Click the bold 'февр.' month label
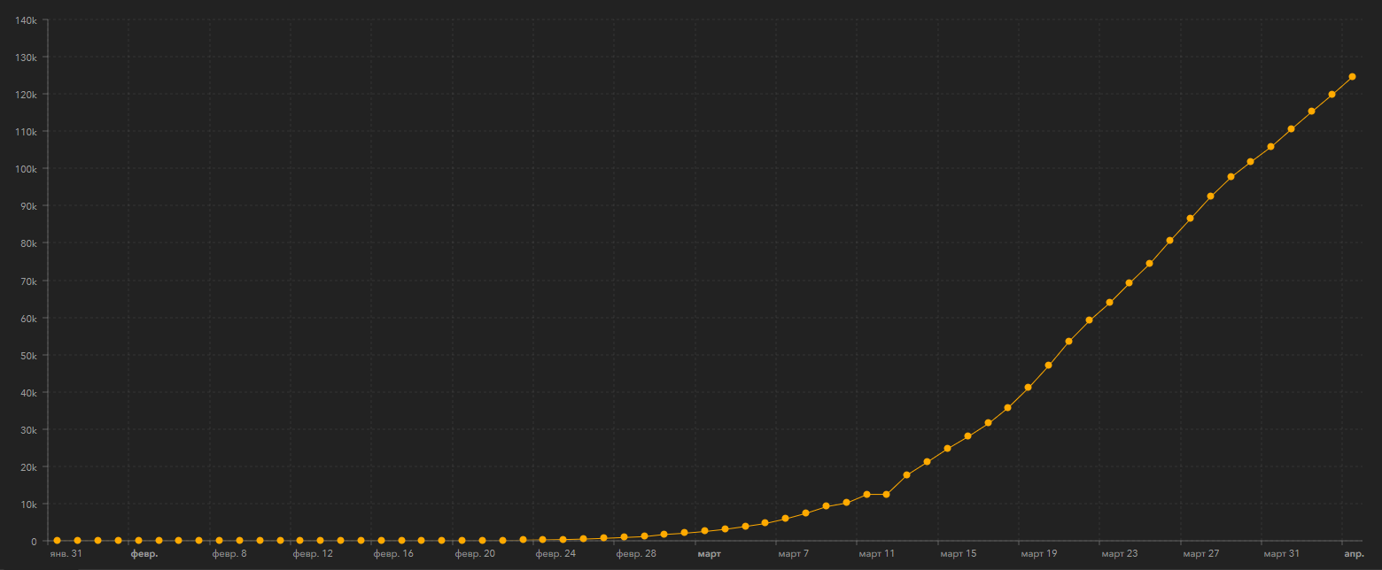This screenshot has width=1382, height=570. [144, 554]
